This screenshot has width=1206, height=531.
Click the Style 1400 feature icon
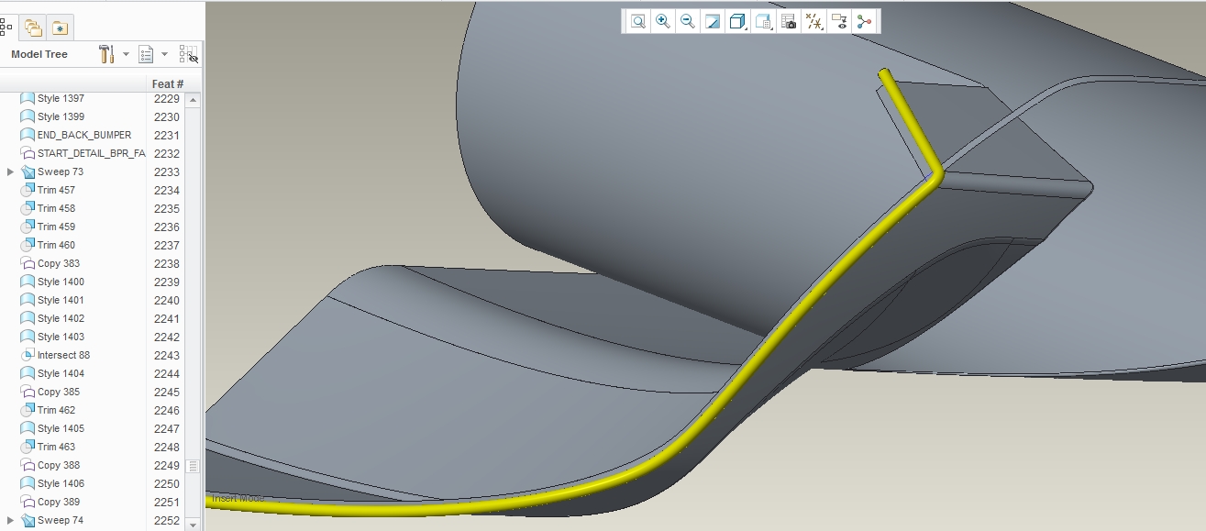point(27,282)
